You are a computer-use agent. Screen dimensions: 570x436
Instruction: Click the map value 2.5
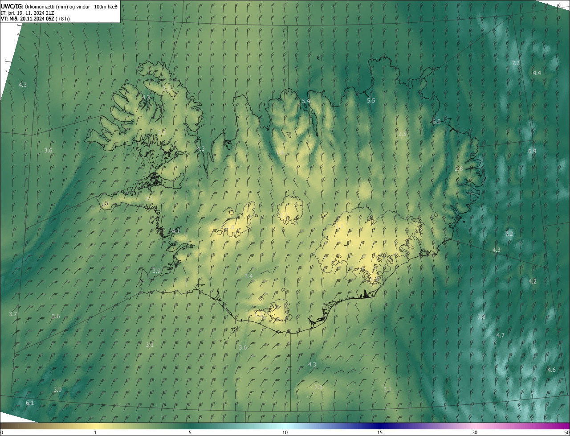click(402, 134)
